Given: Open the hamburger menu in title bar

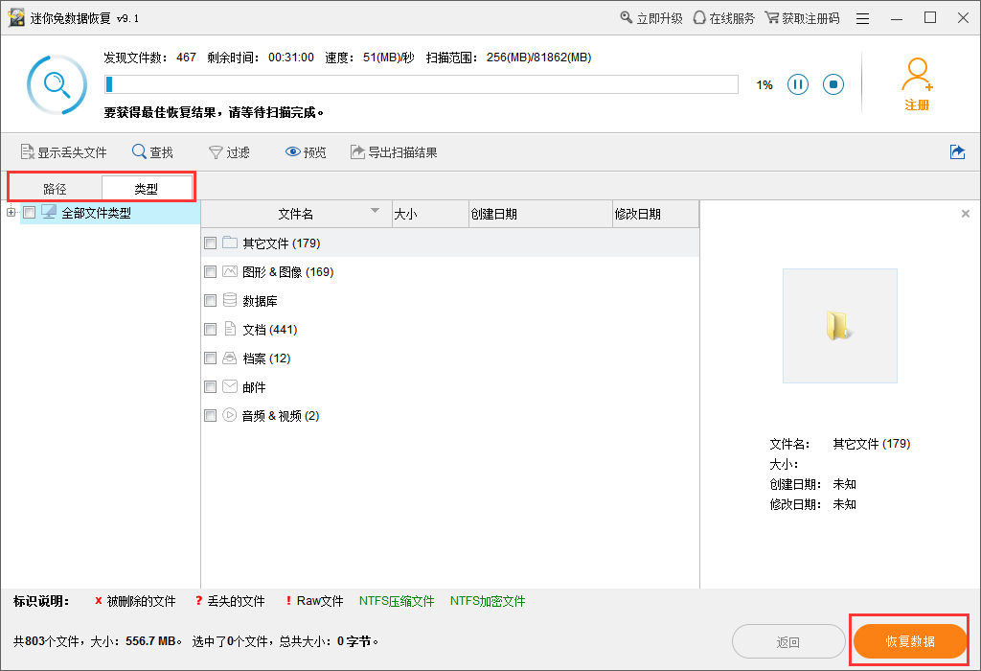Looking at the screenshot, I should coord(863,19).
